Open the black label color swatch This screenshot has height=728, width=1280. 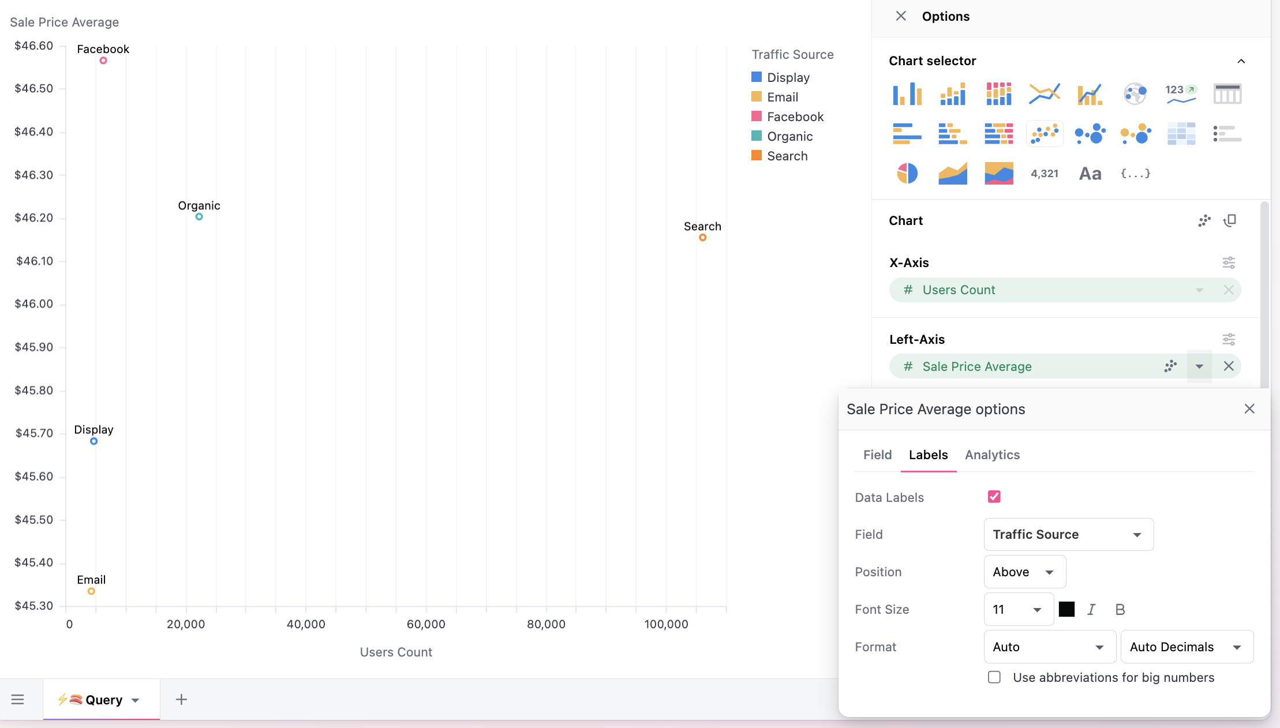tap(1066, 610)
